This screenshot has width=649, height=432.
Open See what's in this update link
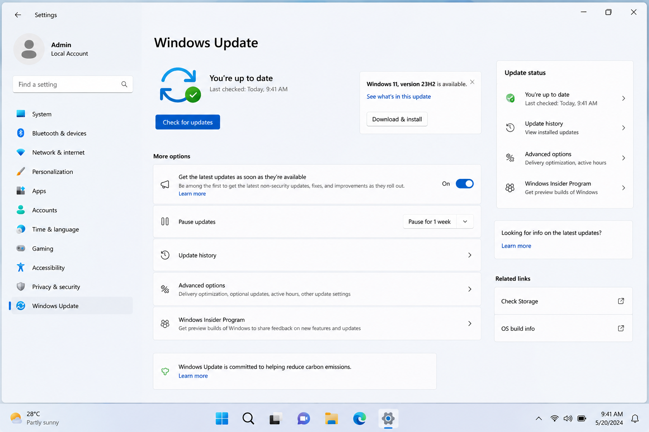pos(399,97)
